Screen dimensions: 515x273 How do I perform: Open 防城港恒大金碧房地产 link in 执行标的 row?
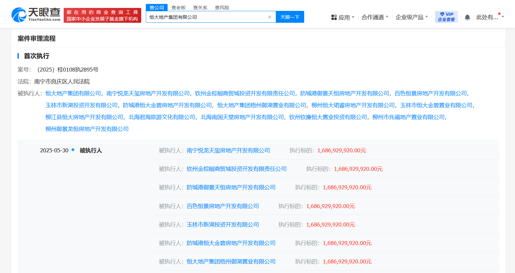coord(231,243)
